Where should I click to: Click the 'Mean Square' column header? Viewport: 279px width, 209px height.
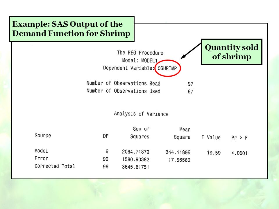[182, 133]
